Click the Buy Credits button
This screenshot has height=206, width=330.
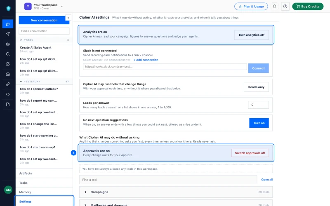pos(308,6)
